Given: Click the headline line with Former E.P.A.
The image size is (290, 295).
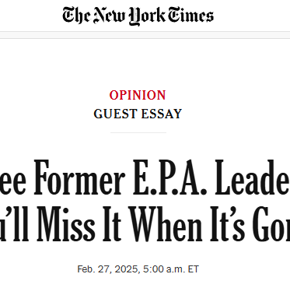Looking at the screenshot, I should [x=145, y=177].
